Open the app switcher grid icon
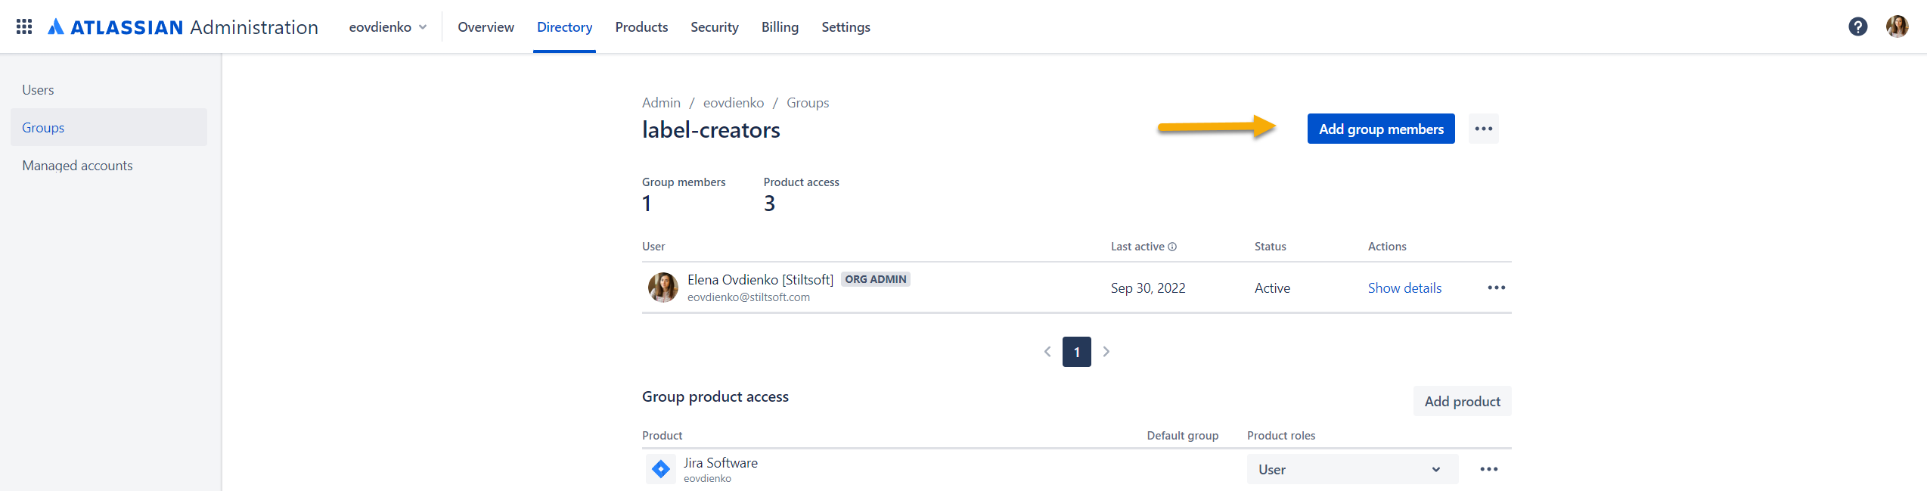 pos(24,26)
